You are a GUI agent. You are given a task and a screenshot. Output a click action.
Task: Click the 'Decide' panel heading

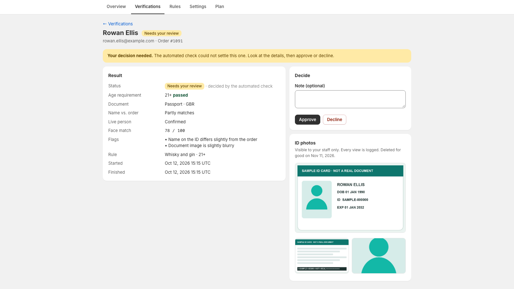click(302, 75)
